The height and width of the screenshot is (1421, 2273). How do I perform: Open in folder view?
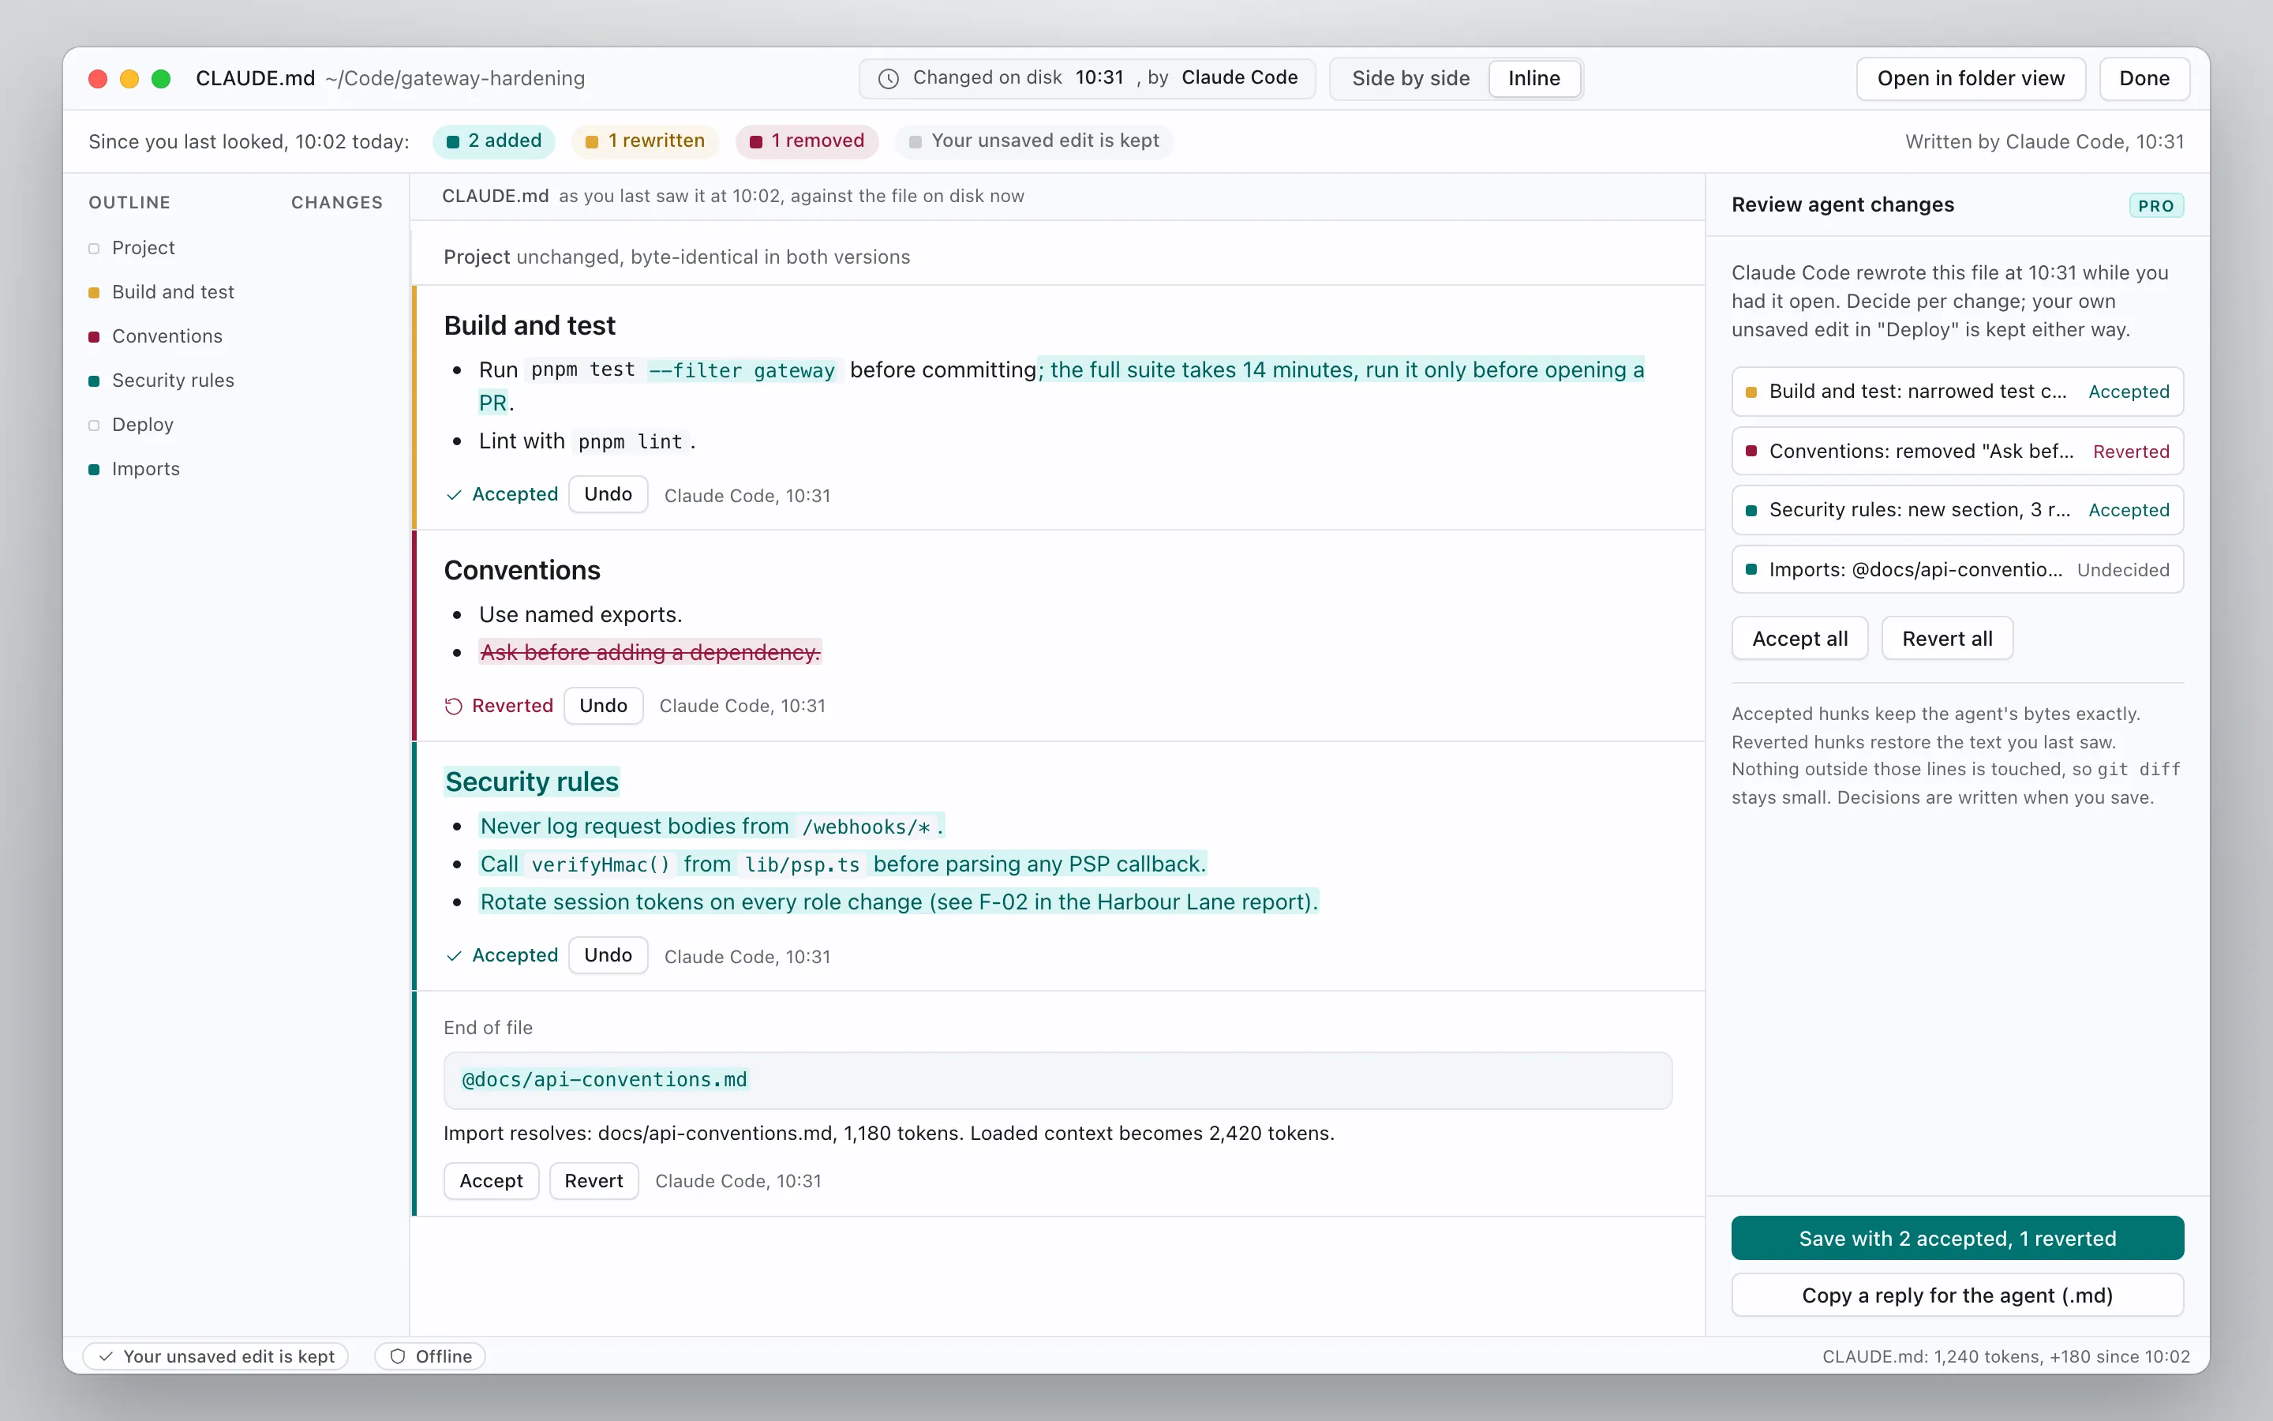coord(1971,79)
